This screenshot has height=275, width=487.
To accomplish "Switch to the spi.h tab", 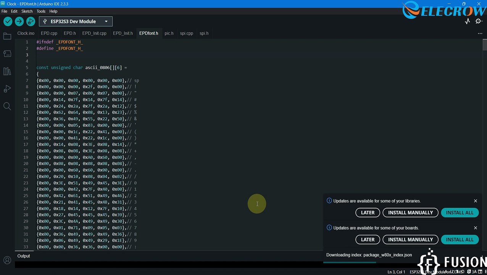I will tap(204, 33).
